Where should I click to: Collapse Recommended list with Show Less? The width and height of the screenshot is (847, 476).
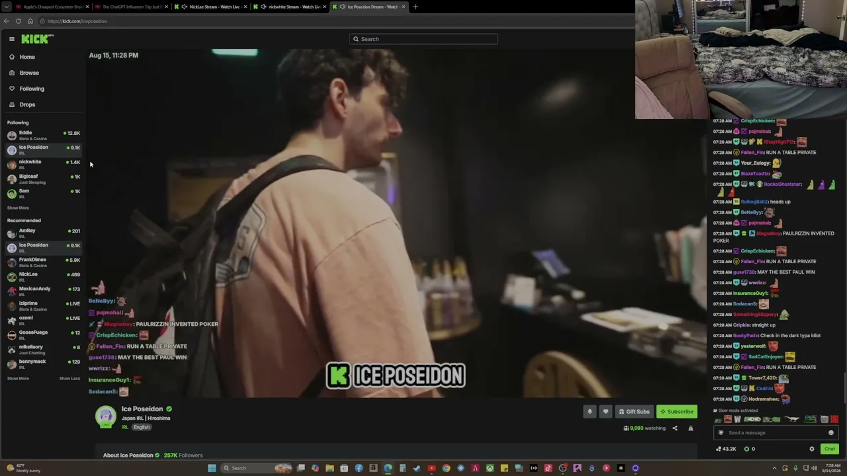click(x=69, y=379)
